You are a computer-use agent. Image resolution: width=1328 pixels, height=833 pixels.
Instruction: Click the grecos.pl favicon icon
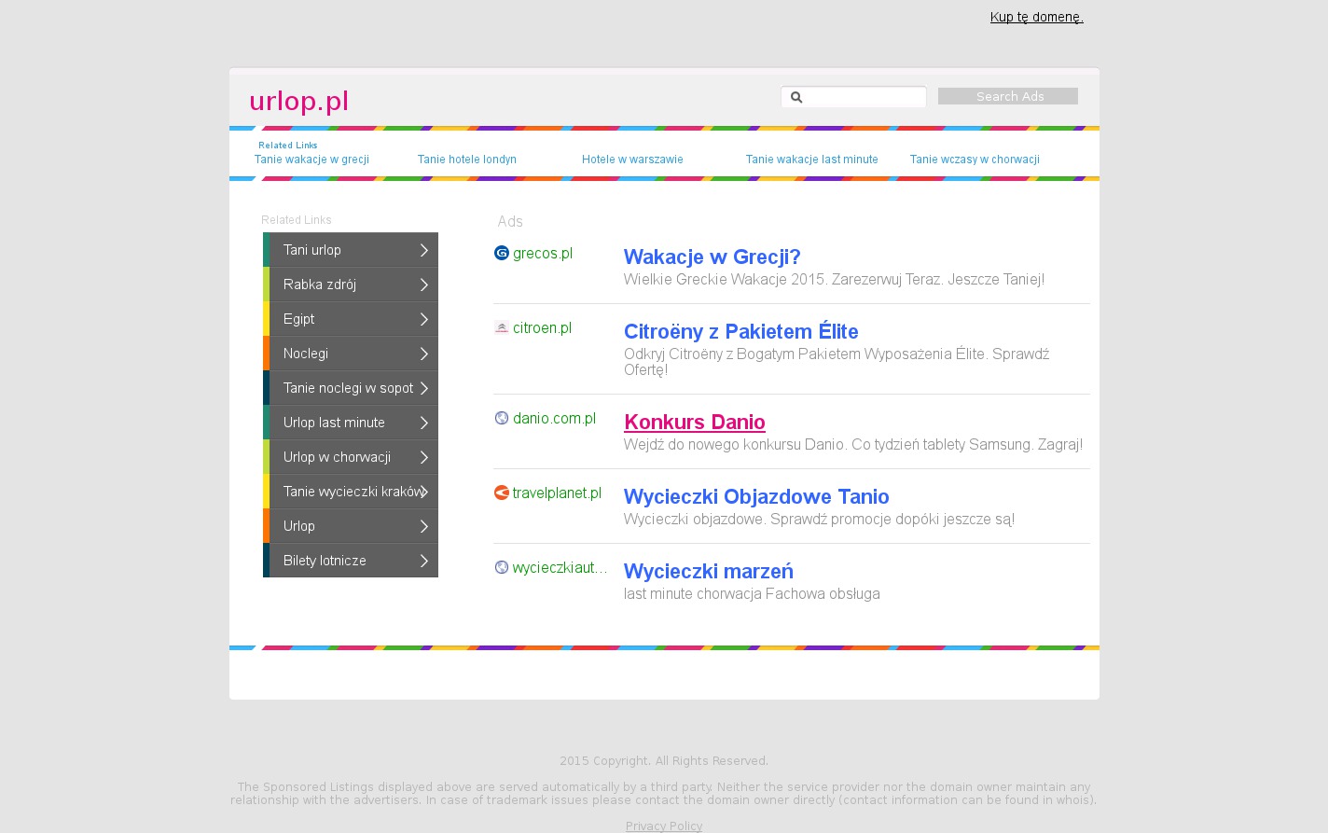[x=502, y=253]
